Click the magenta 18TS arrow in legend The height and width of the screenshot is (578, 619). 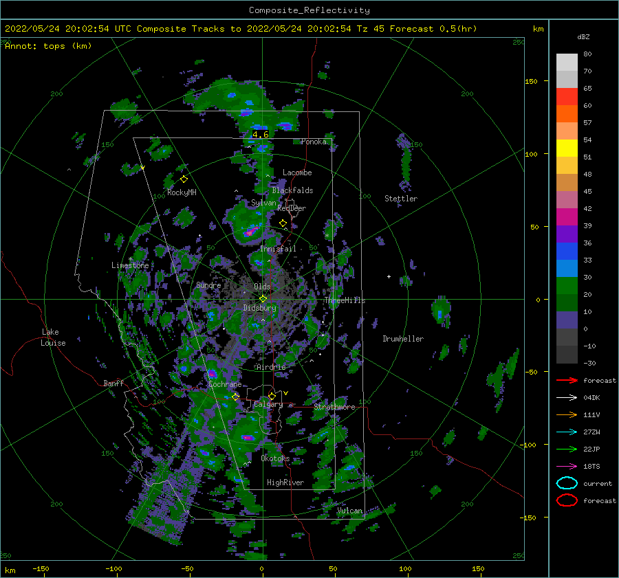pyautogui.click(x=567, y=467)
